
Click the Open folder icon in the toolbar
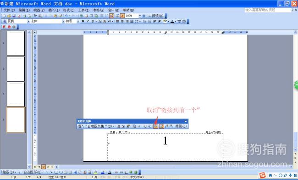click(x=9, y=16)
